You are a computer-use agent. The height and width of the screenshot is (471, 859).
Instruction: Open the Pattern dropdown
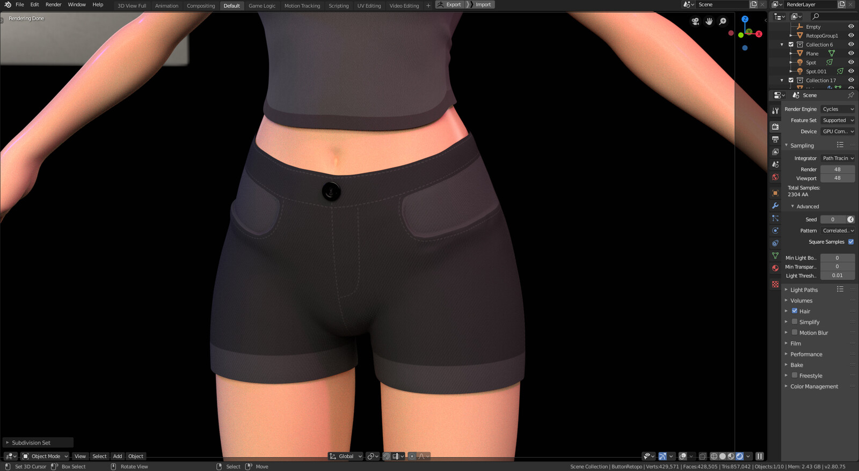[838, 231]
